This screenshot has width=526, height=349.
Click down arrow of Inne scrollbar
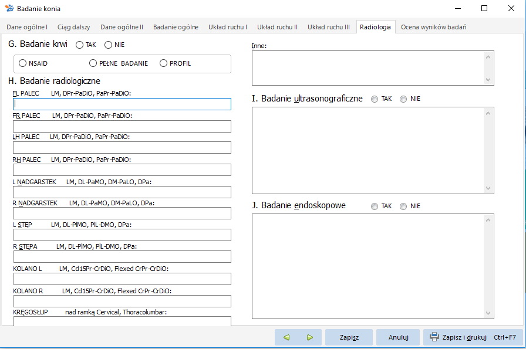(x=488, y=80)
